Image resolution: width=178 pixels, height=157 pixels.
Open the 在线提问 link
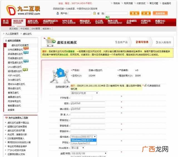click(166, 3)
